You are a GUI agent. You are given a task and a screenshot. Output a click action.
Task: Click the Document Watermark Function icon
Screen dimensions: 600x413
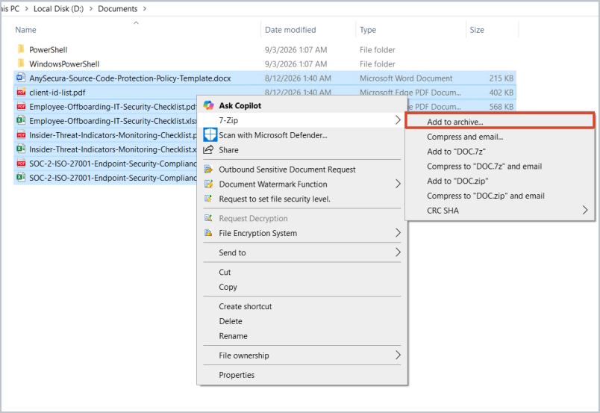208,184
